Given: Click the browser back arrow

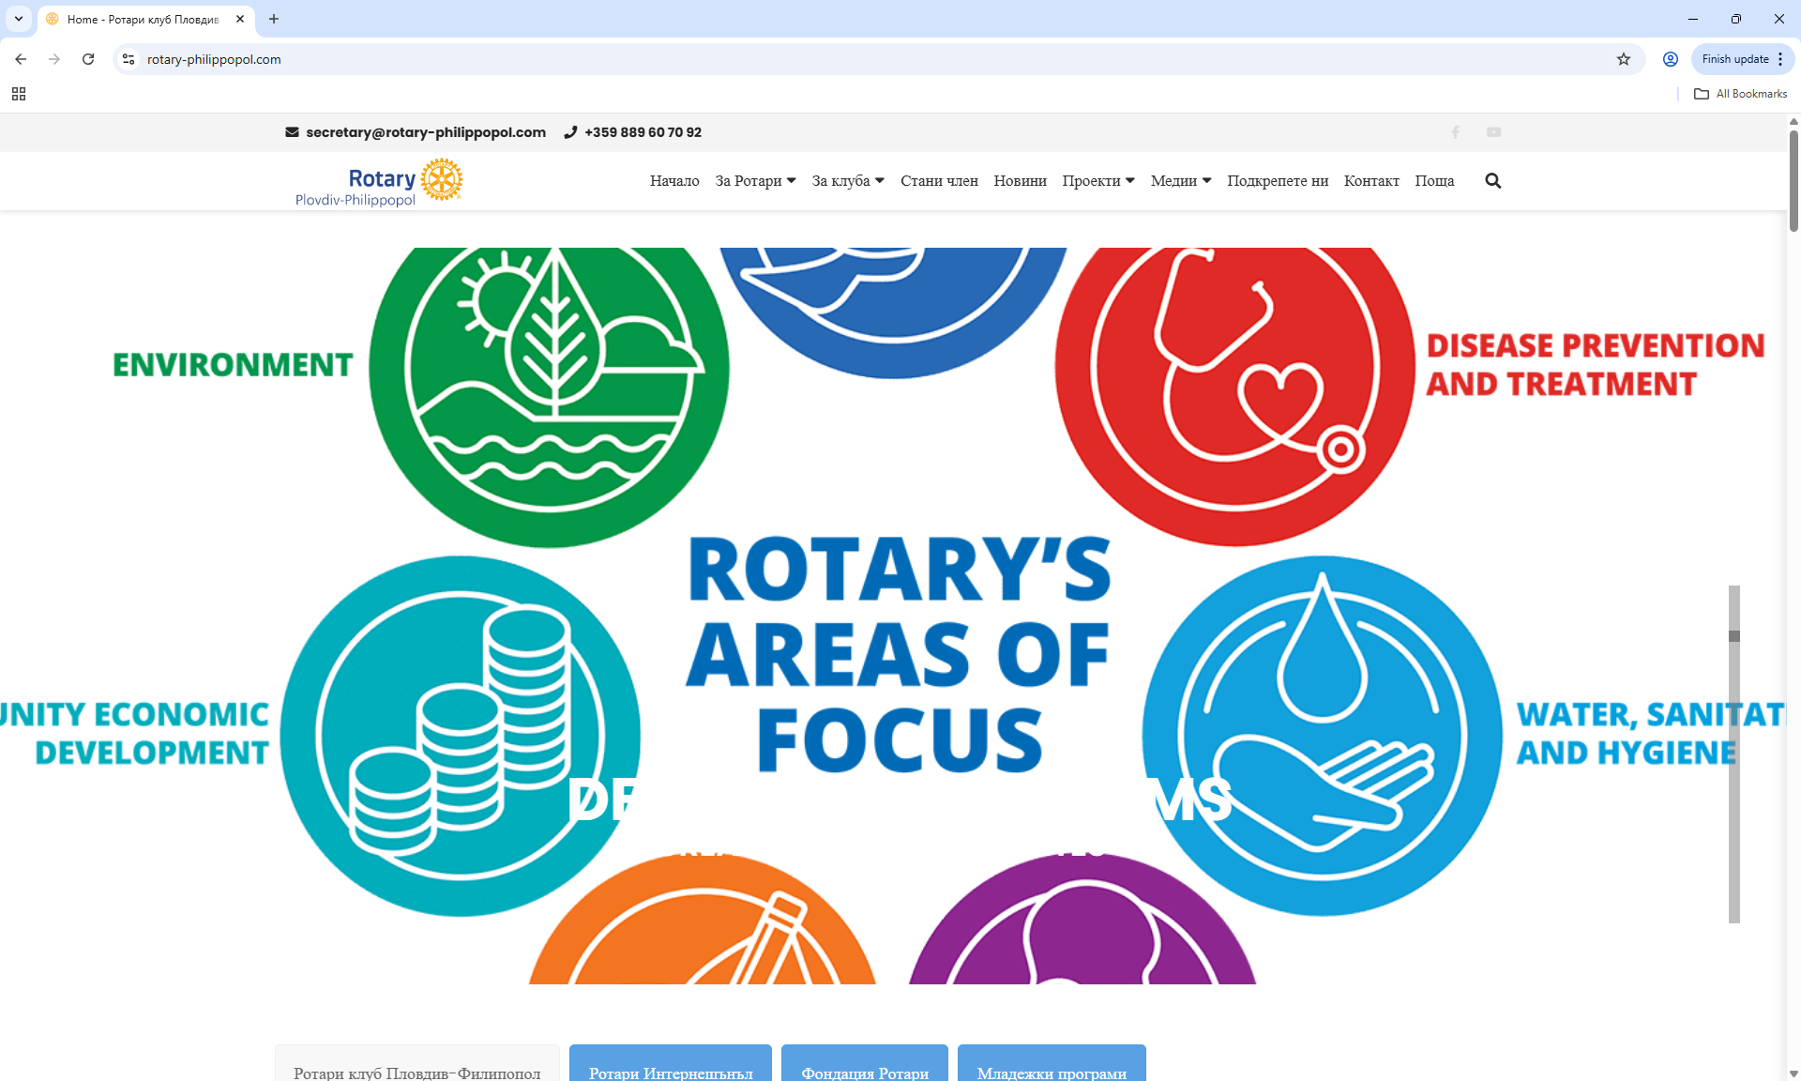Looking at the screenshot, I should [21, 59].
